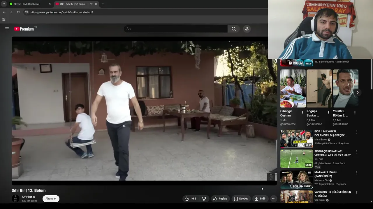Open Cihangir Ceyhan short thumbnail

(x=293, y=89)
